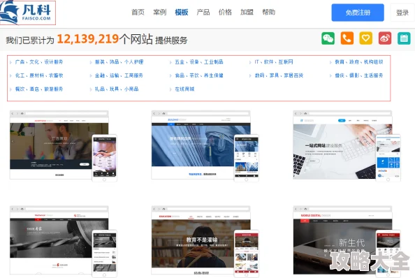Open 五金、设备、工业制品 category
The width and height of the screenshot is (415, 278).
tap(199, 62)
